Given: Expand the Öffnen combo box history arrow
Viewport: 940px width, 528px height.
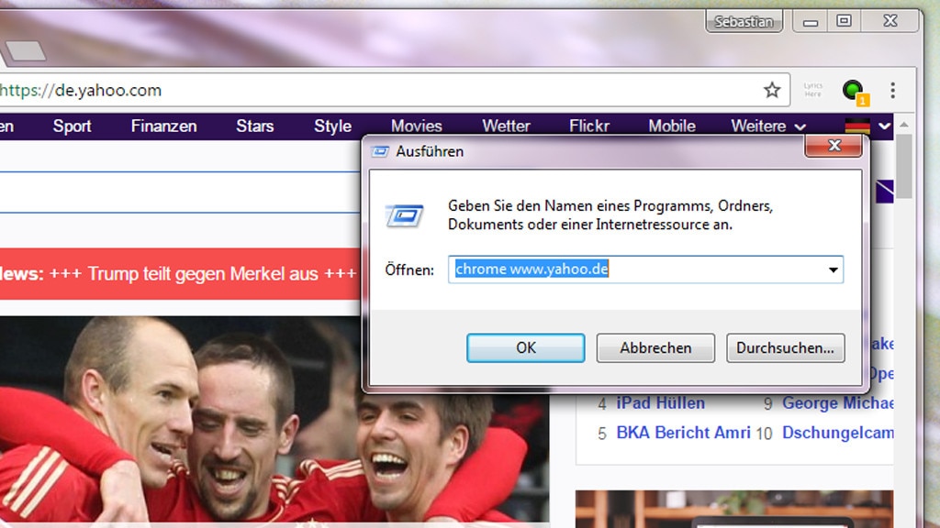Looking at the screenshot, I should point(834,269).
